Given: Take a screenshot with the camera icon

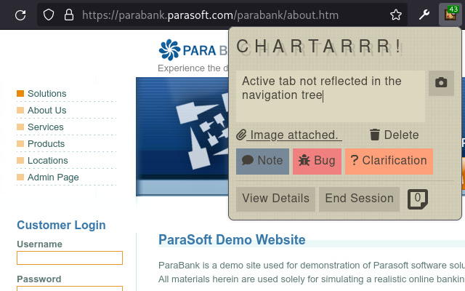Looking at the screenshot, I should [441, 83].
